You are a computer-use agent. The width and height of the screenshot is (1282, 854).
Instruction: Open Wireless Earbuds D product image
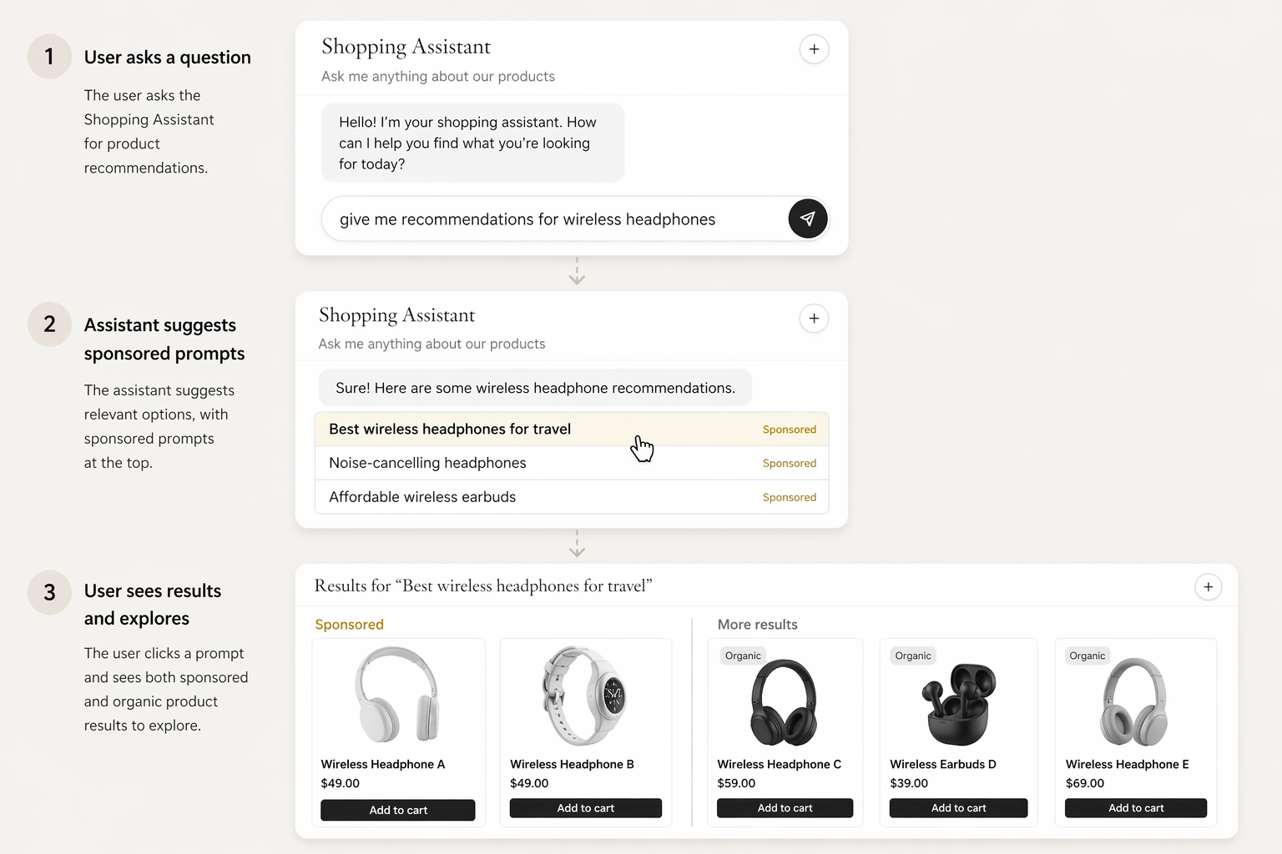click(959, 704)
